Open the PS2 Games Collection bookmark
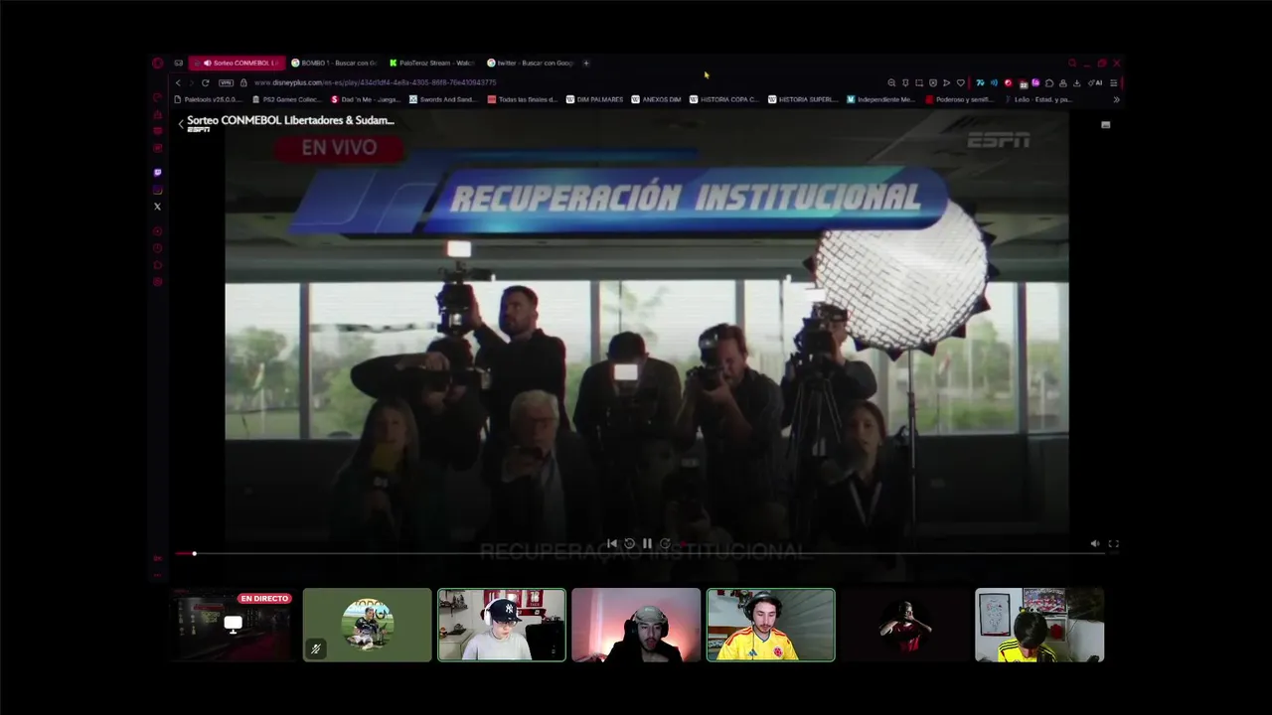Screen dimensions: 1272x715 click(287, 99)
